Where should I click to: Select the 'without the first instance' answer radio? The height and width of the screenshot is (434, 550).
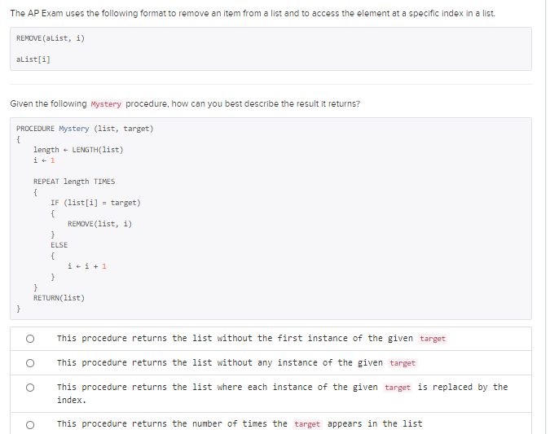(30, 339)
